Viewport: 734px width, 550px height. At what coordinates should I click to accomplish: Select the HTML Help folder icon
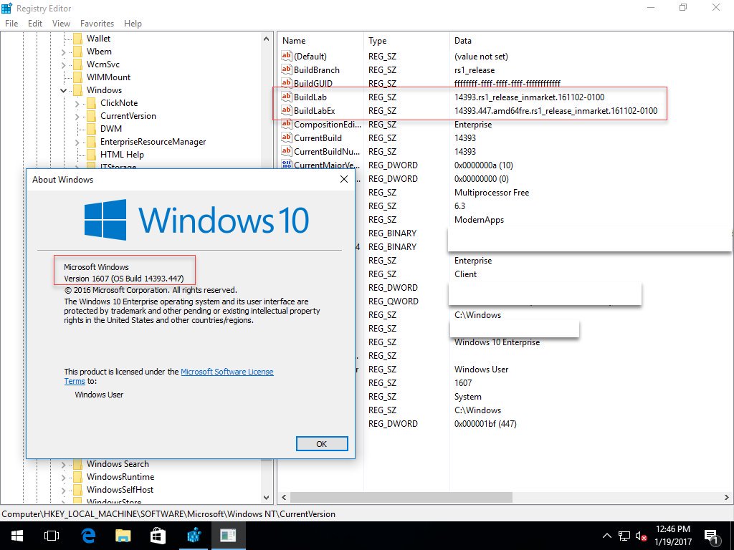click(x=92, y=155)
